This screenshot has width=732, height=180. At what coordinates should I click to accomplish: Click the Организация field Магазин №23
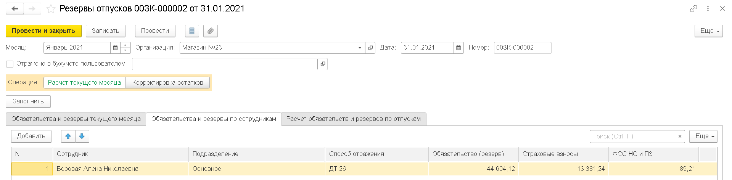click(x=267, y=48)
